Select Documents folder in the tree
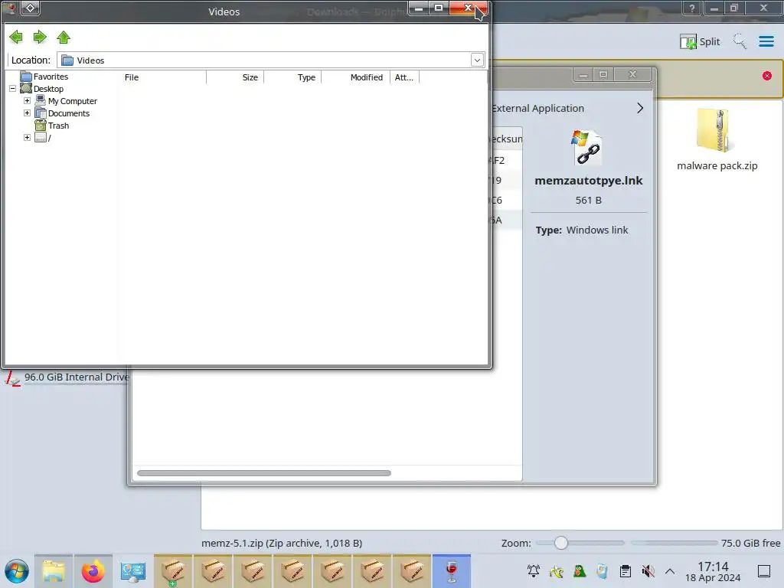The width and height of the screenshot is (784, 588). click(68, 113)
